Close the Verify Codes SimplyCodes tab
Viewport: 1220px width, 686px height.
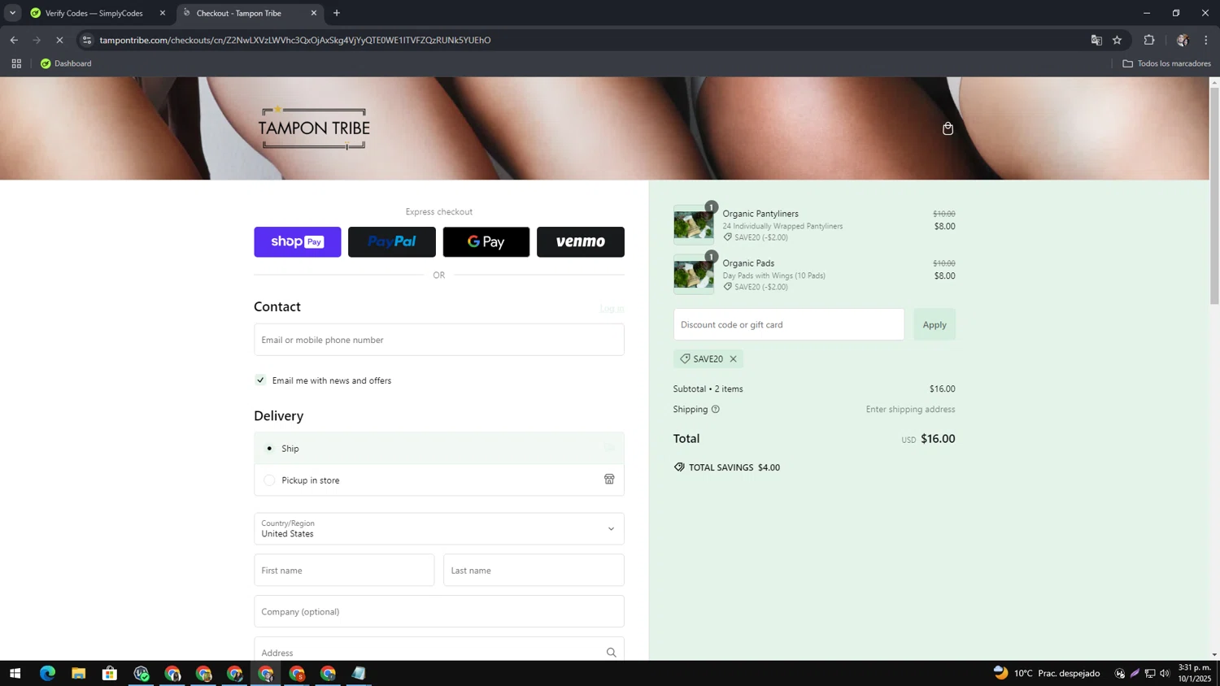click(x=163, y=13)
